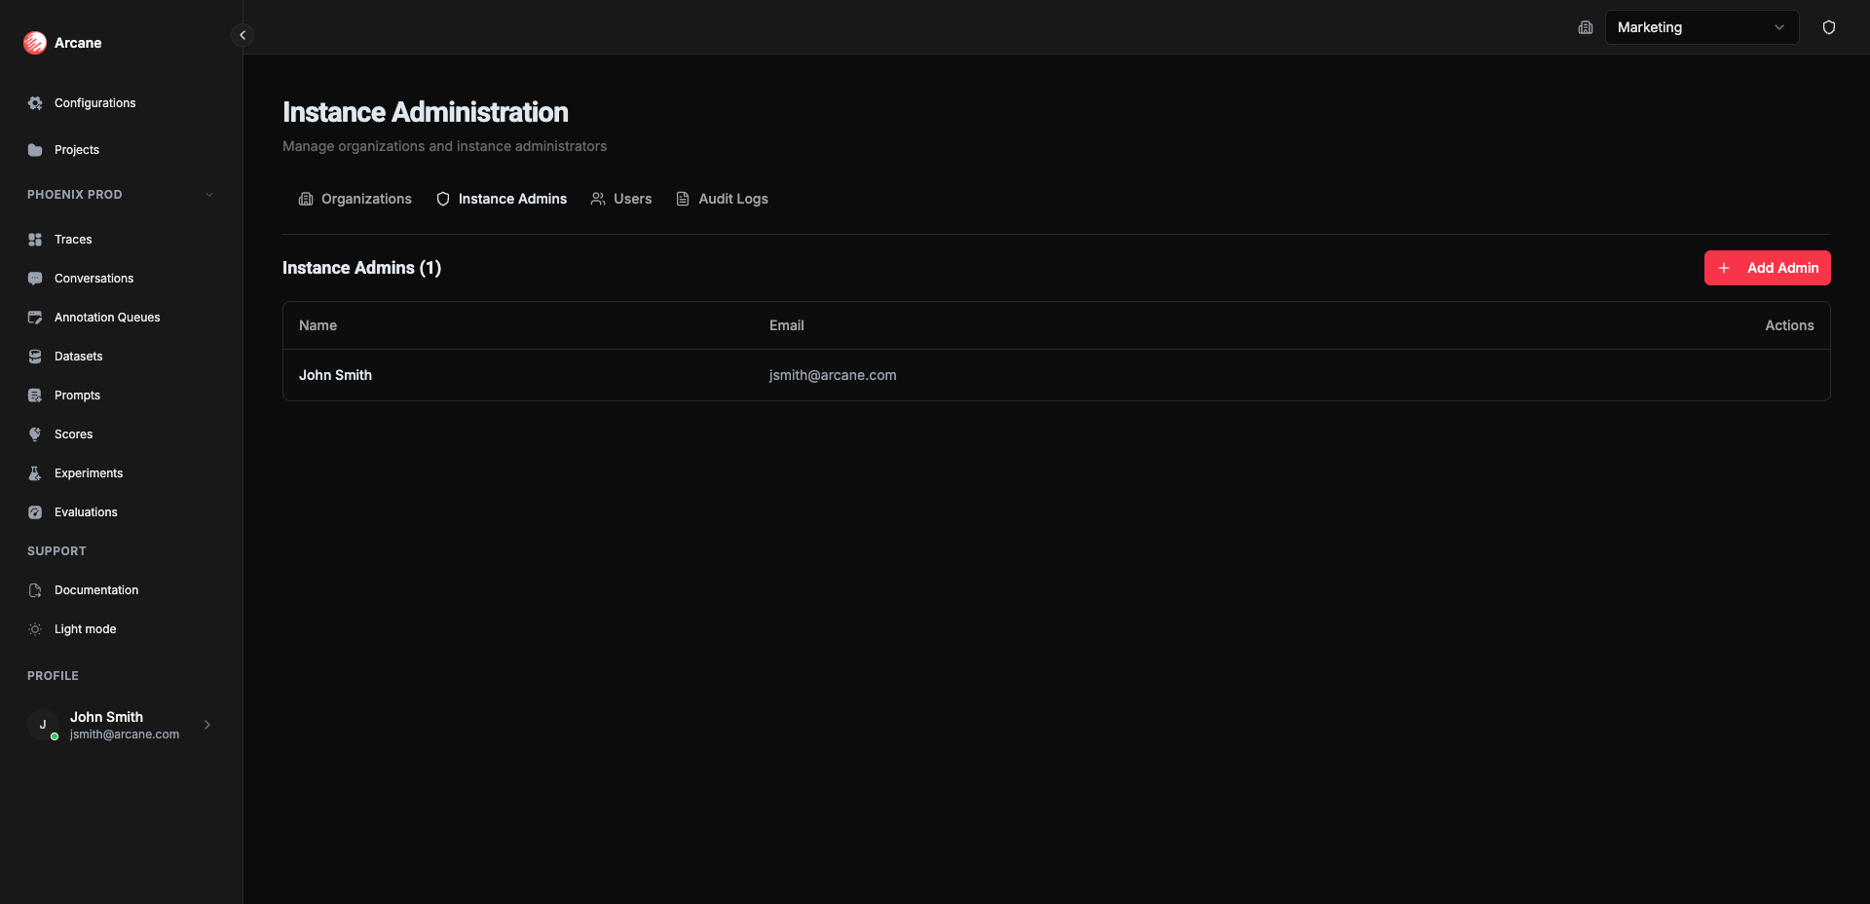Click the Add Admin button

tap(1768, 268)
